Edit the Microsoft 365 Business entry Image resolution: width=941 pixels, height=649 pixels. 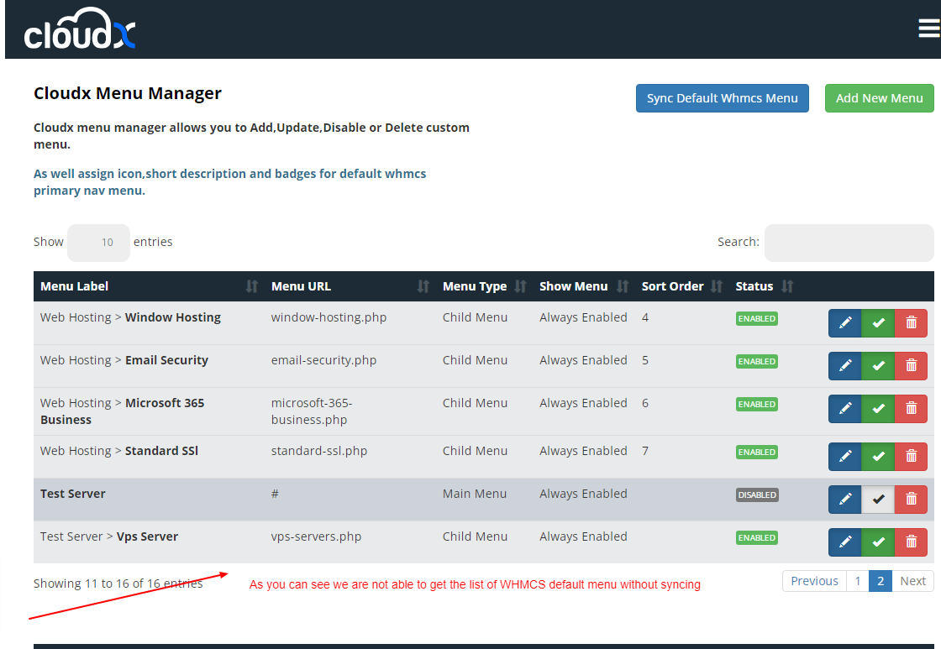pyautogui.click(x=845, y=409)
